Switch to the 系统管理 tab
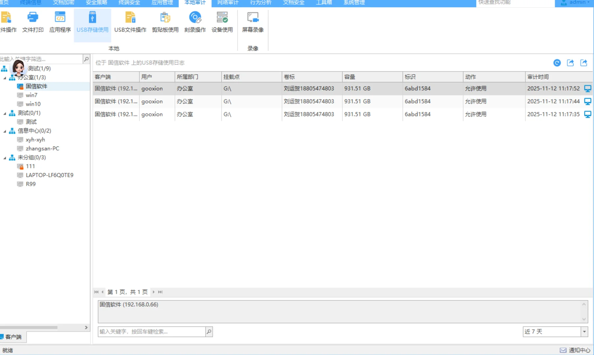The width and height of the screenshot is (594, 355). 354,3
